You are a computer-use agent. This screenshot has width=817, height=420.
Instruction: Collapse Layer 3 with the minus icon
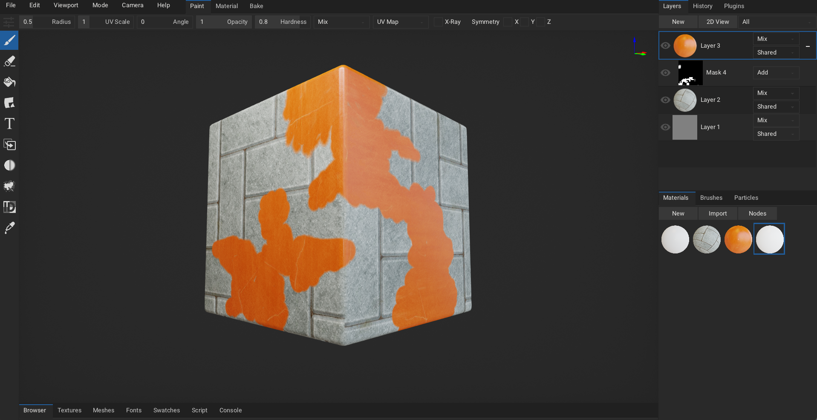(808, 46)
